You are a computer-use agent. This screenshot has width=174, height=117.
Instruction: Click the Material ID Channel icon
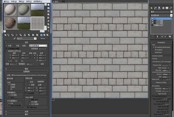tap(33, 35)
